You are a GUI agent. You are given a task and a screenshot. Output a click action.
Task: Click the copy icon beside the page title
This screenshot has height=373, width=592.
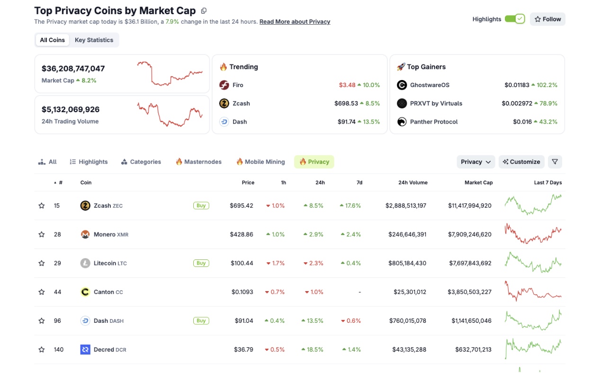tap(204, 10)
